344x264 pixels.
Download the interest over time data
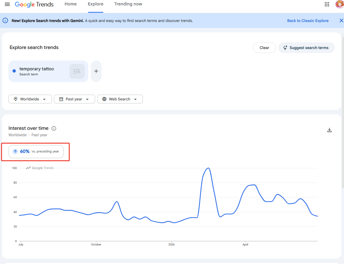(x=329, y=130)
